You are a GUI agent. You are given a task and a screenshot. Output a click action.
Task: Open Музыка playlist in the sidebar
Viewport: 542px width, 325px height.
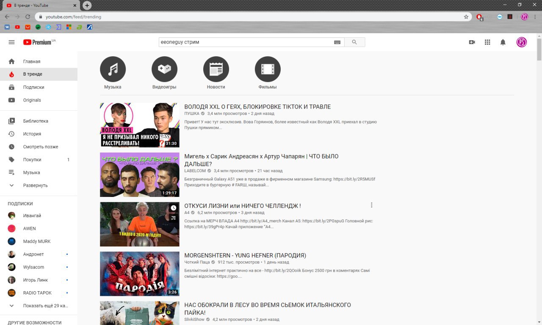tap(39, 172)
